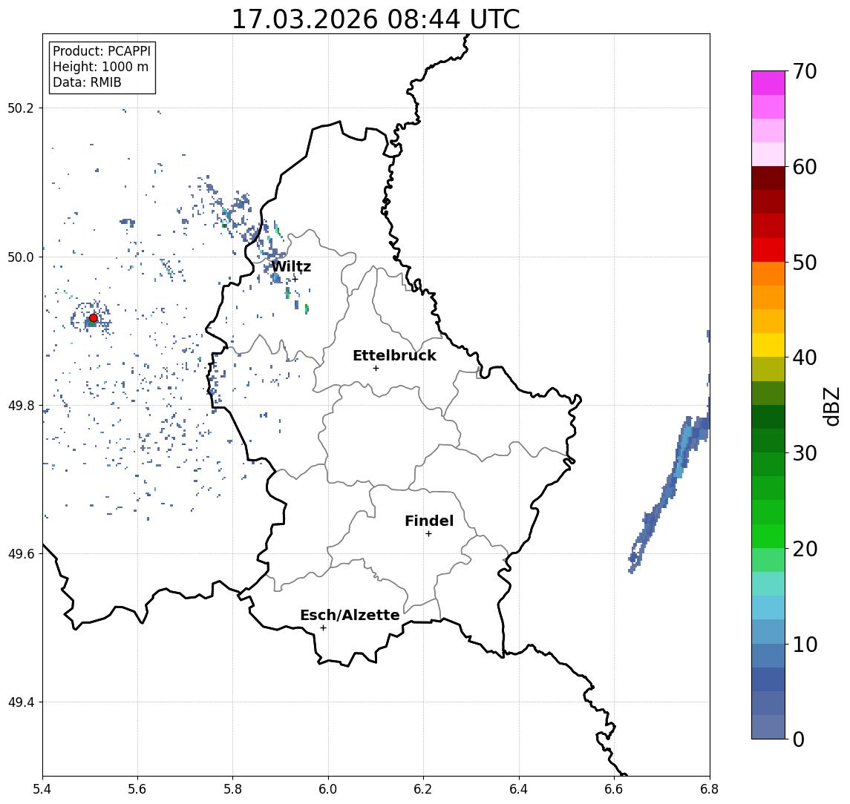Click the bright red colorbar segment above 50
The image size is (850, 804).
[768, 250]
